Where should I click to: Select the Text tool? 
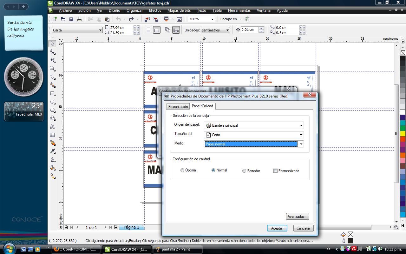pos(53,126)
